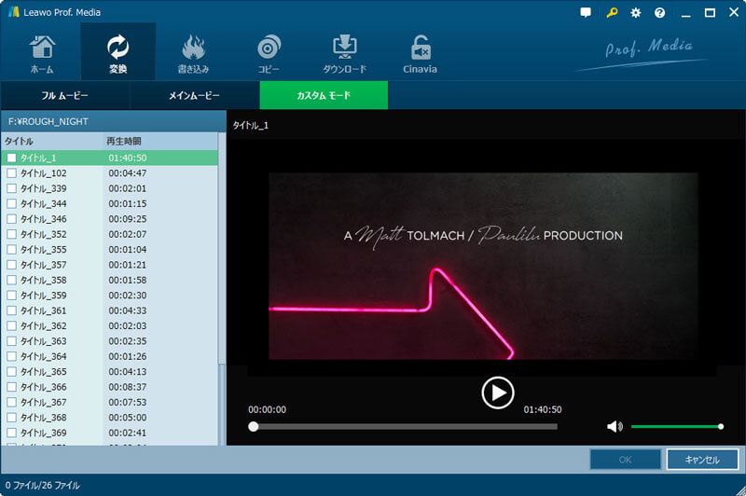746x496 pixels.
Task: Click the key registration icon
Action: 612,13
